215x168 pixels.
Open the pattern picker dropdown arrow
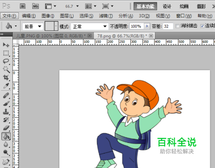pyautogui.click(x=56, y=26)
